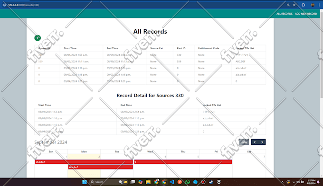323x186 pixels.
Task: Switch to active second Chrome taskbar icon
Action: coord(164,182)
